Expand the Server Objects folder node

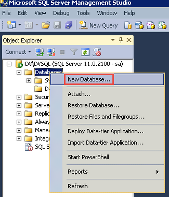point(19,105)
